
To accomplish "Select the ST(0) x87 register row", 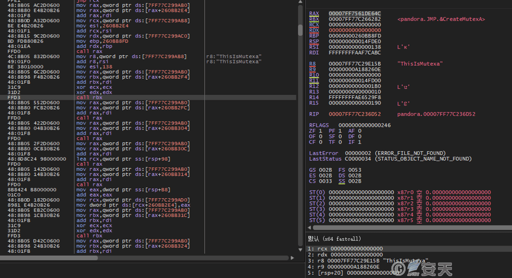I will click(x=399, y=192).
